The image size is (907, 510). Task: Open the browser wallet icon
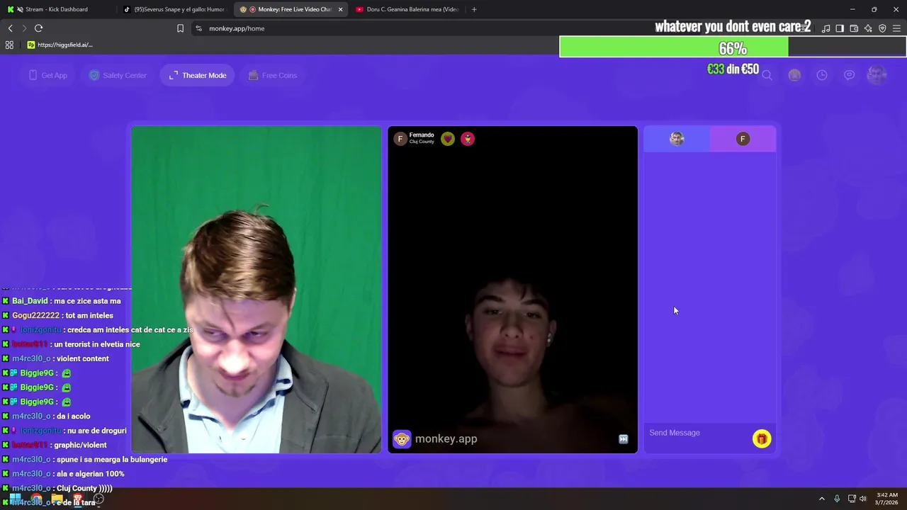pos(854,28)
